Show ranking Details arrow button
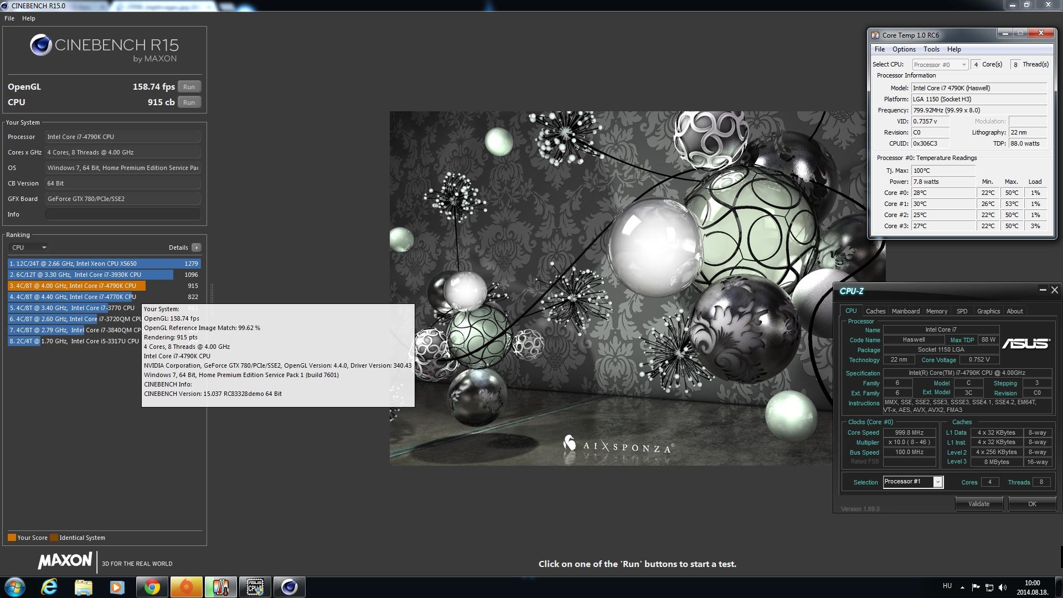Image resolution: width=1063 pixels, height=598 pixels. pyautogui.click(x=197, y=248)
